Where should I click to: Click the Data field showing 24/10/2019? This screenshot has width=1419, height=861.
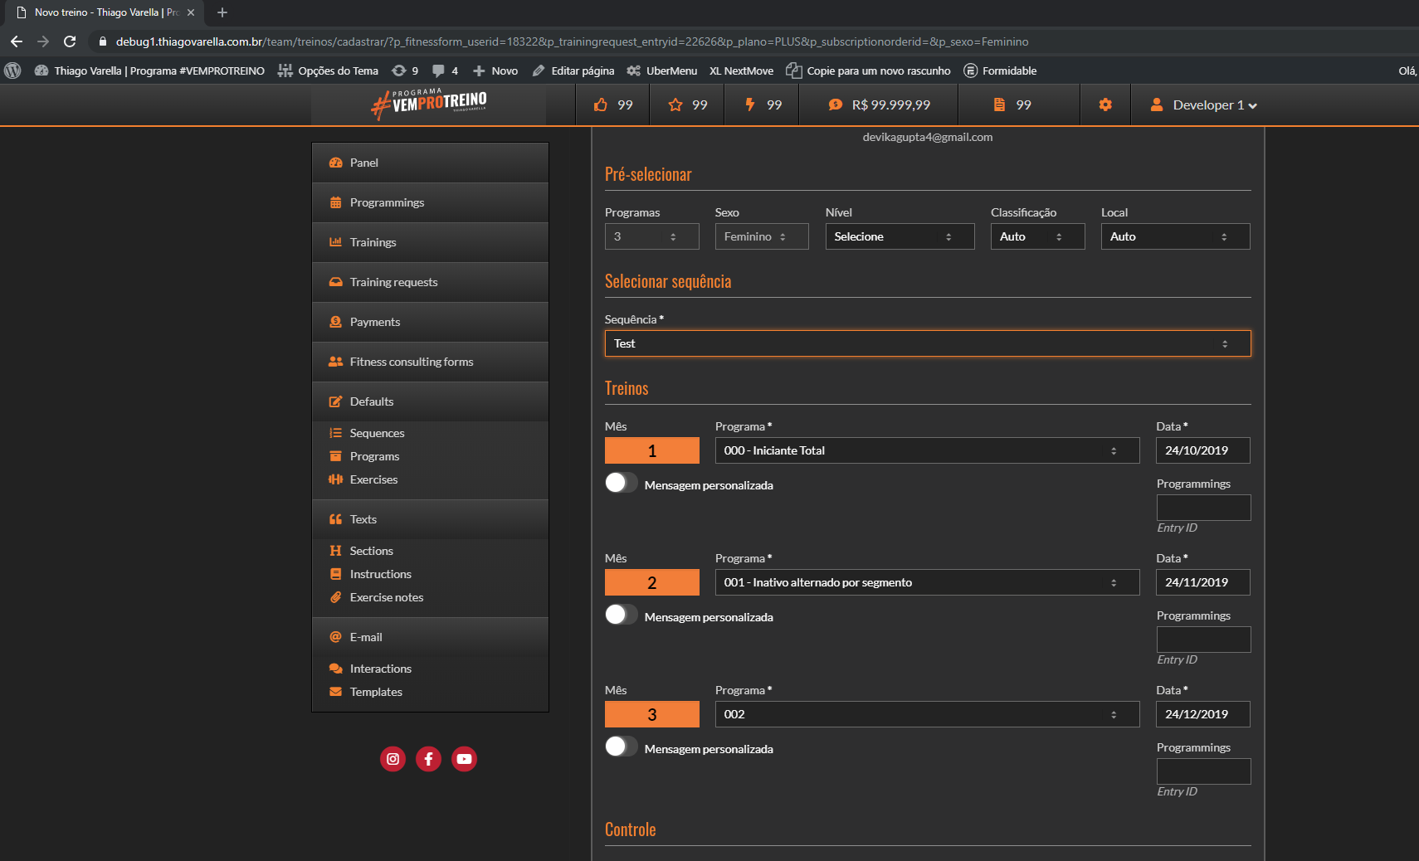point(1202,450)
